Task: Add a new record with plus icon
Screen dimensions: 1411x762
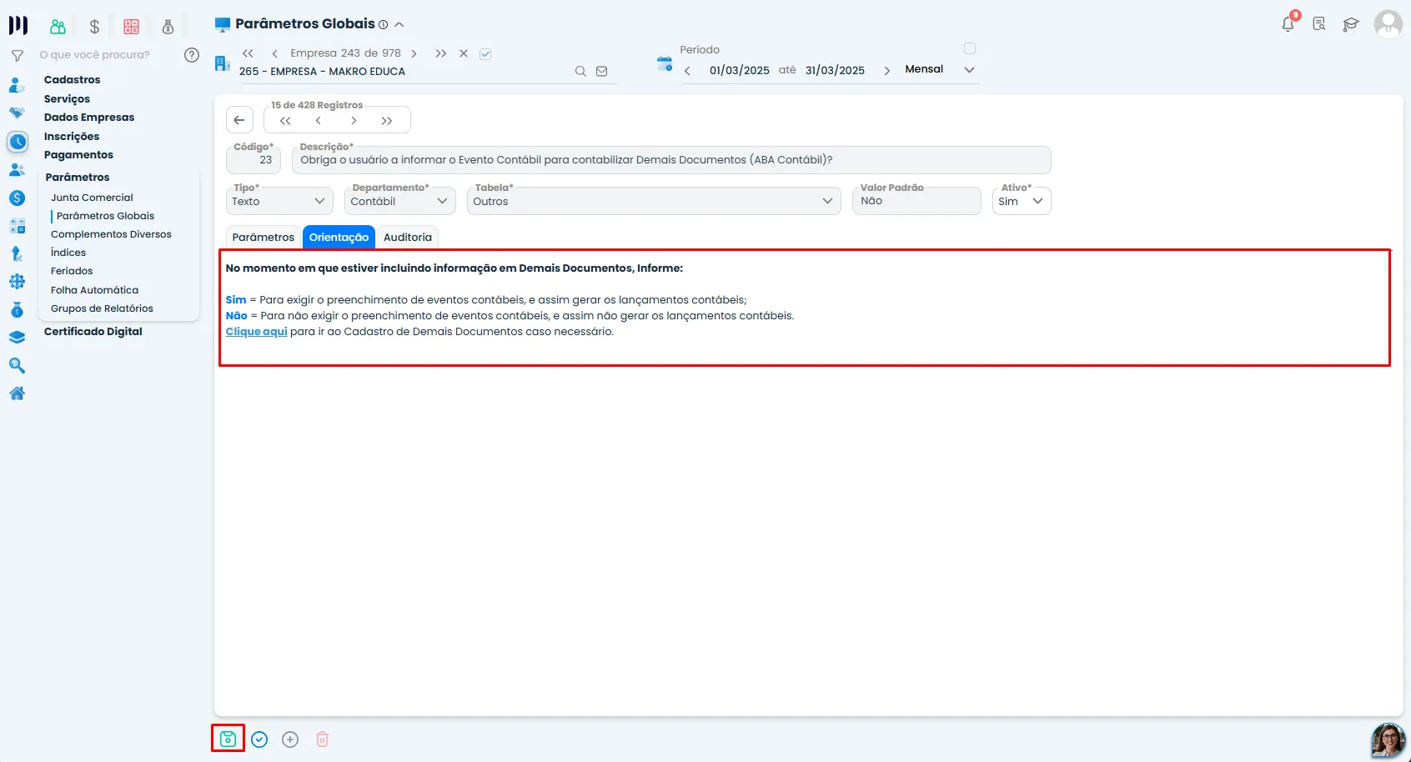Action: coord(290,739)
